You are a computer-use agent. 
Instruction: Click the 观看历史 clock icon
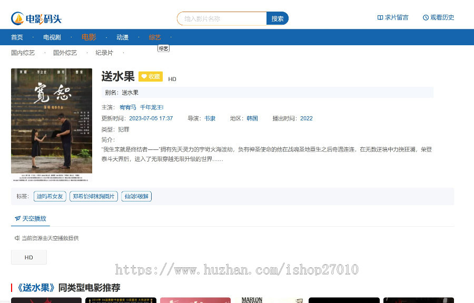click(x=426, y=17)
